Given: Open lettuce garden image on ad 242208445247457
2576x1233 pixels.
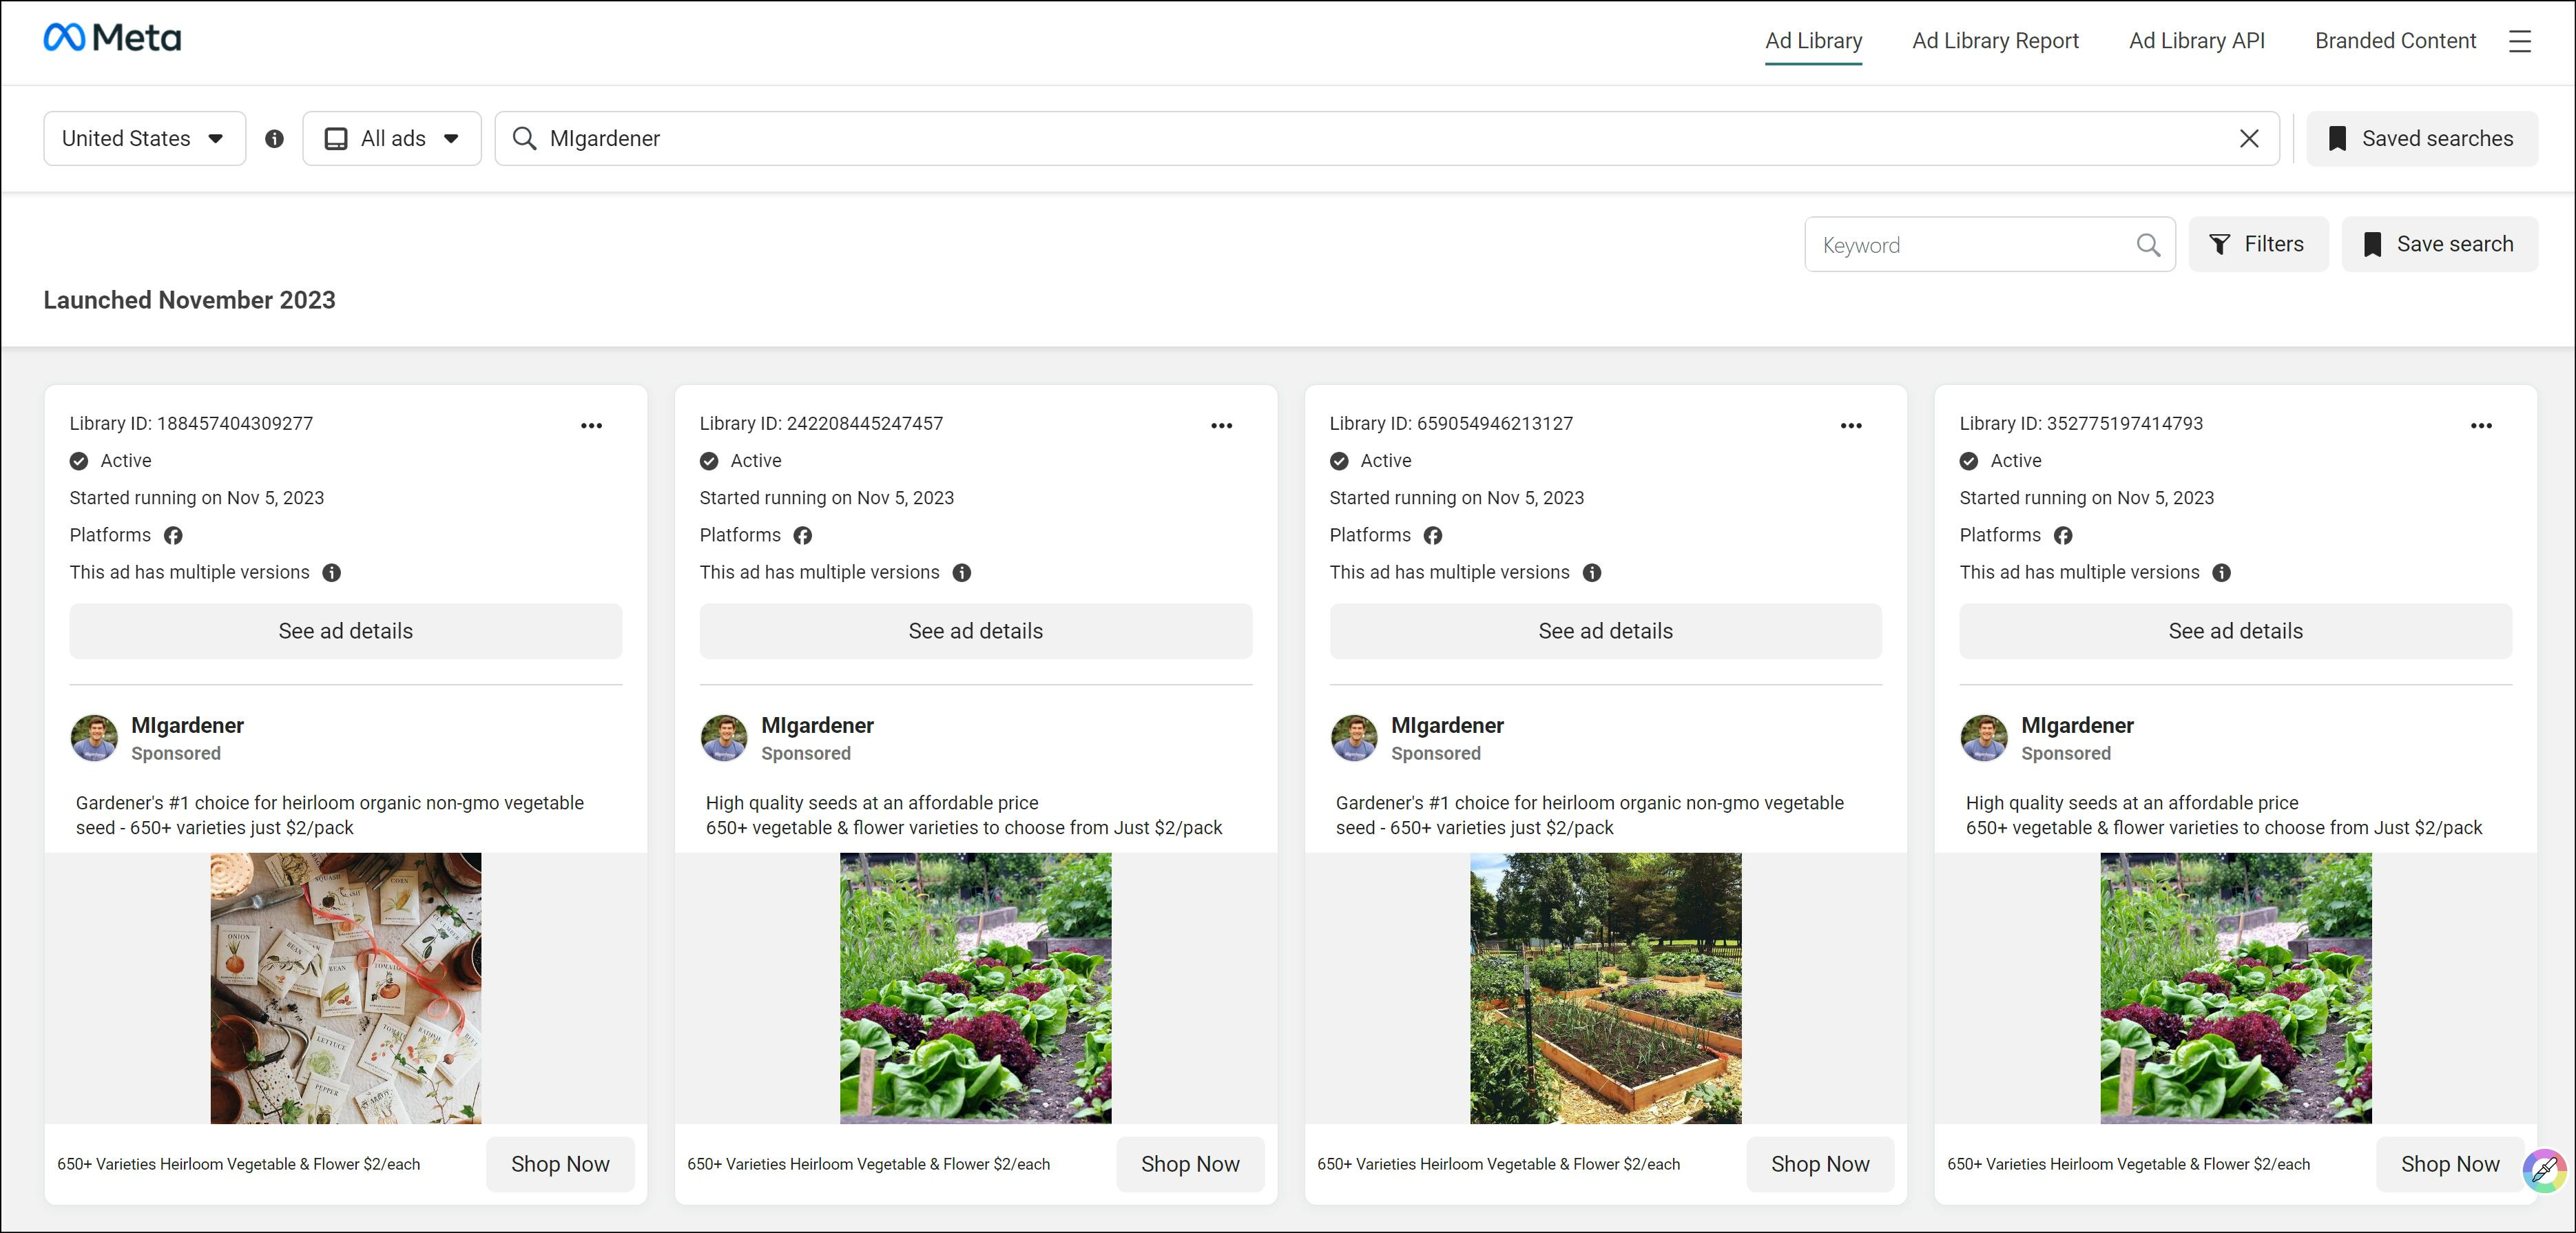Looking at the screenshot, I should click(x=975, y=988).
